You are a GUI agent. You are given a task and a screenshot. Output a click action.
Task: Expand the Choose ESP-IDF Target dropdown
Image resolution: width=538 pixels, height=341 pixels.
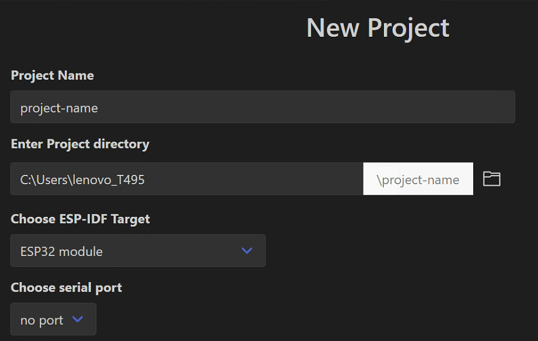(138, 251)
